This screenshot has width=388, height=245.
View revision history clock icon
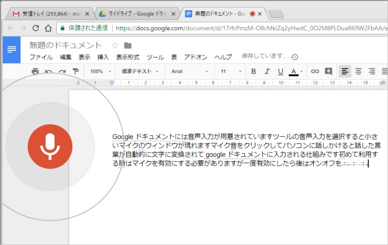(294, 57)
